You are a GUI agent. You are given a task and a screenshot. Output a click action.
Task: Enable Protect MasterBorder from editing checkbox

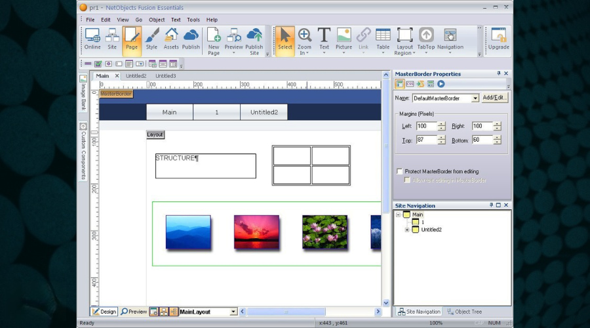coord(399,171)
